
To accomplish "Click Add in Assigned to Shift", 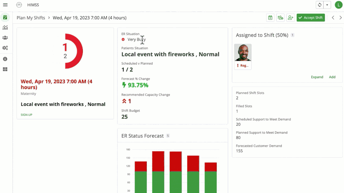I will [332, 77].
